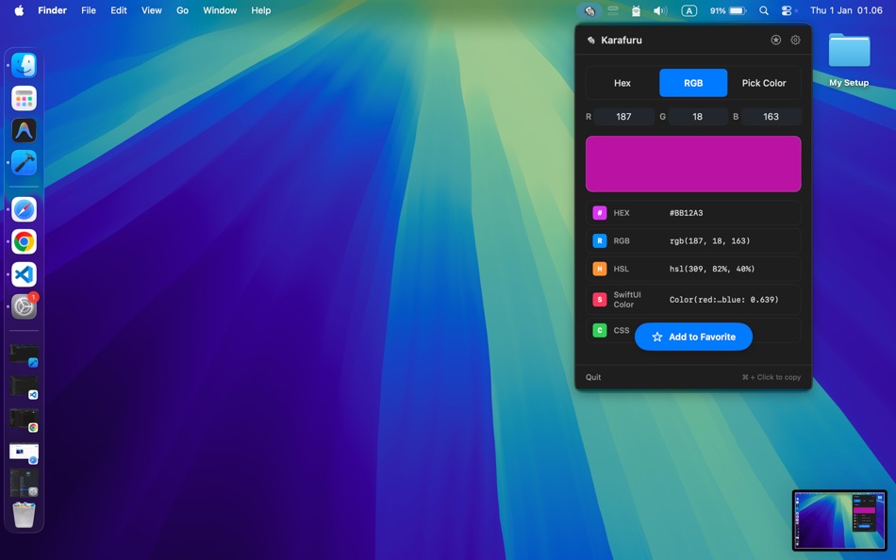
Task: Open the floating screenshot preview thumbnail
Action: (839, 520)
